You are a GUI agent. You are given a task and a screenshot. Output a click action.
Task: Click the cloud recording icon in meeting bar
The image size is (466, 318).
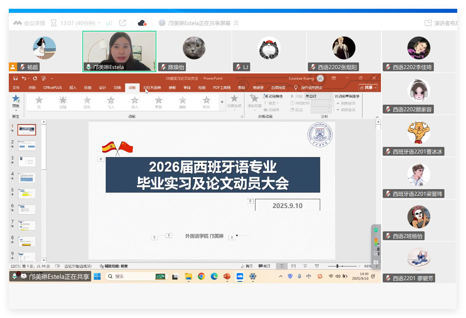pyautogui.click(x=142, y=23)
